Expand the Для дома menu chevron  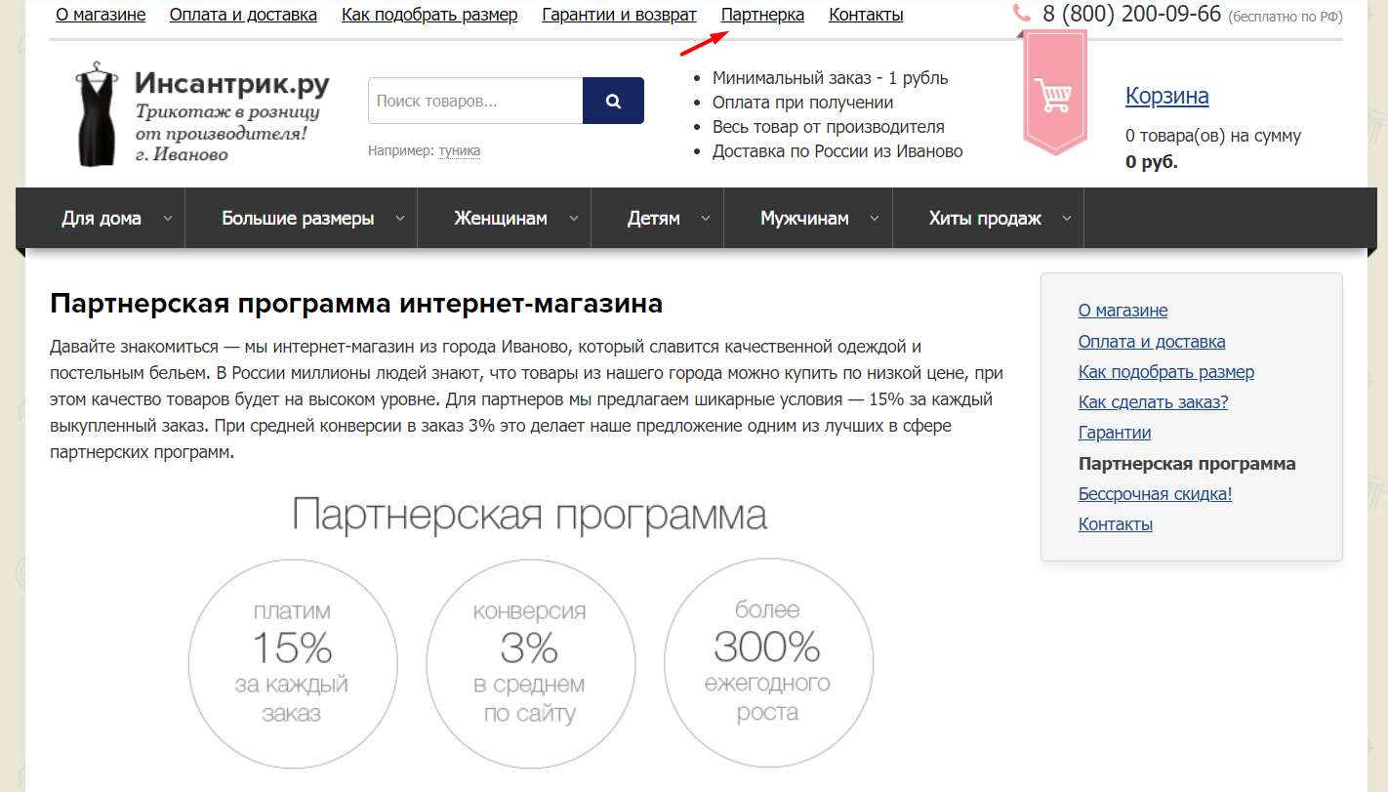[x=168, y=219]
